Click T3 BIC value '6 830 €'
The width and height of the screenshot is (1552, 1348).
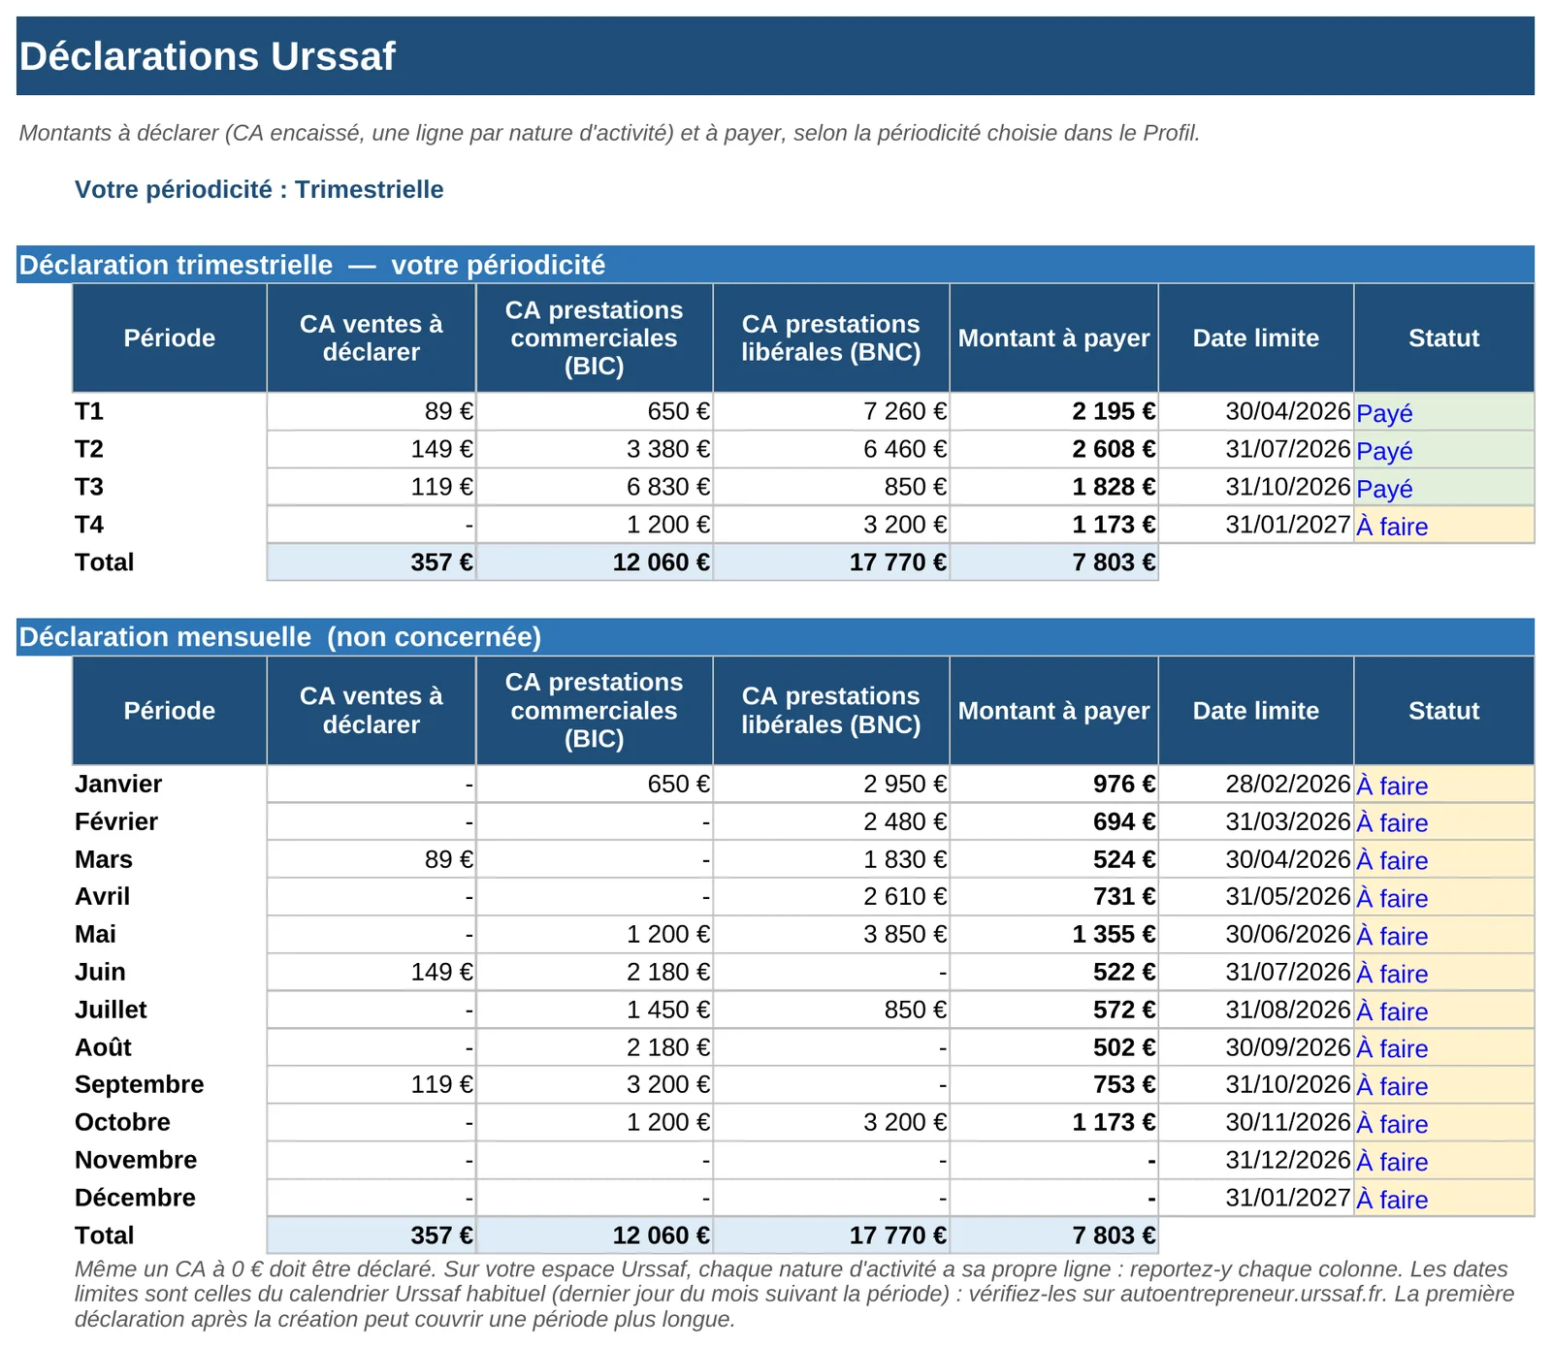(x=595, y=488)
